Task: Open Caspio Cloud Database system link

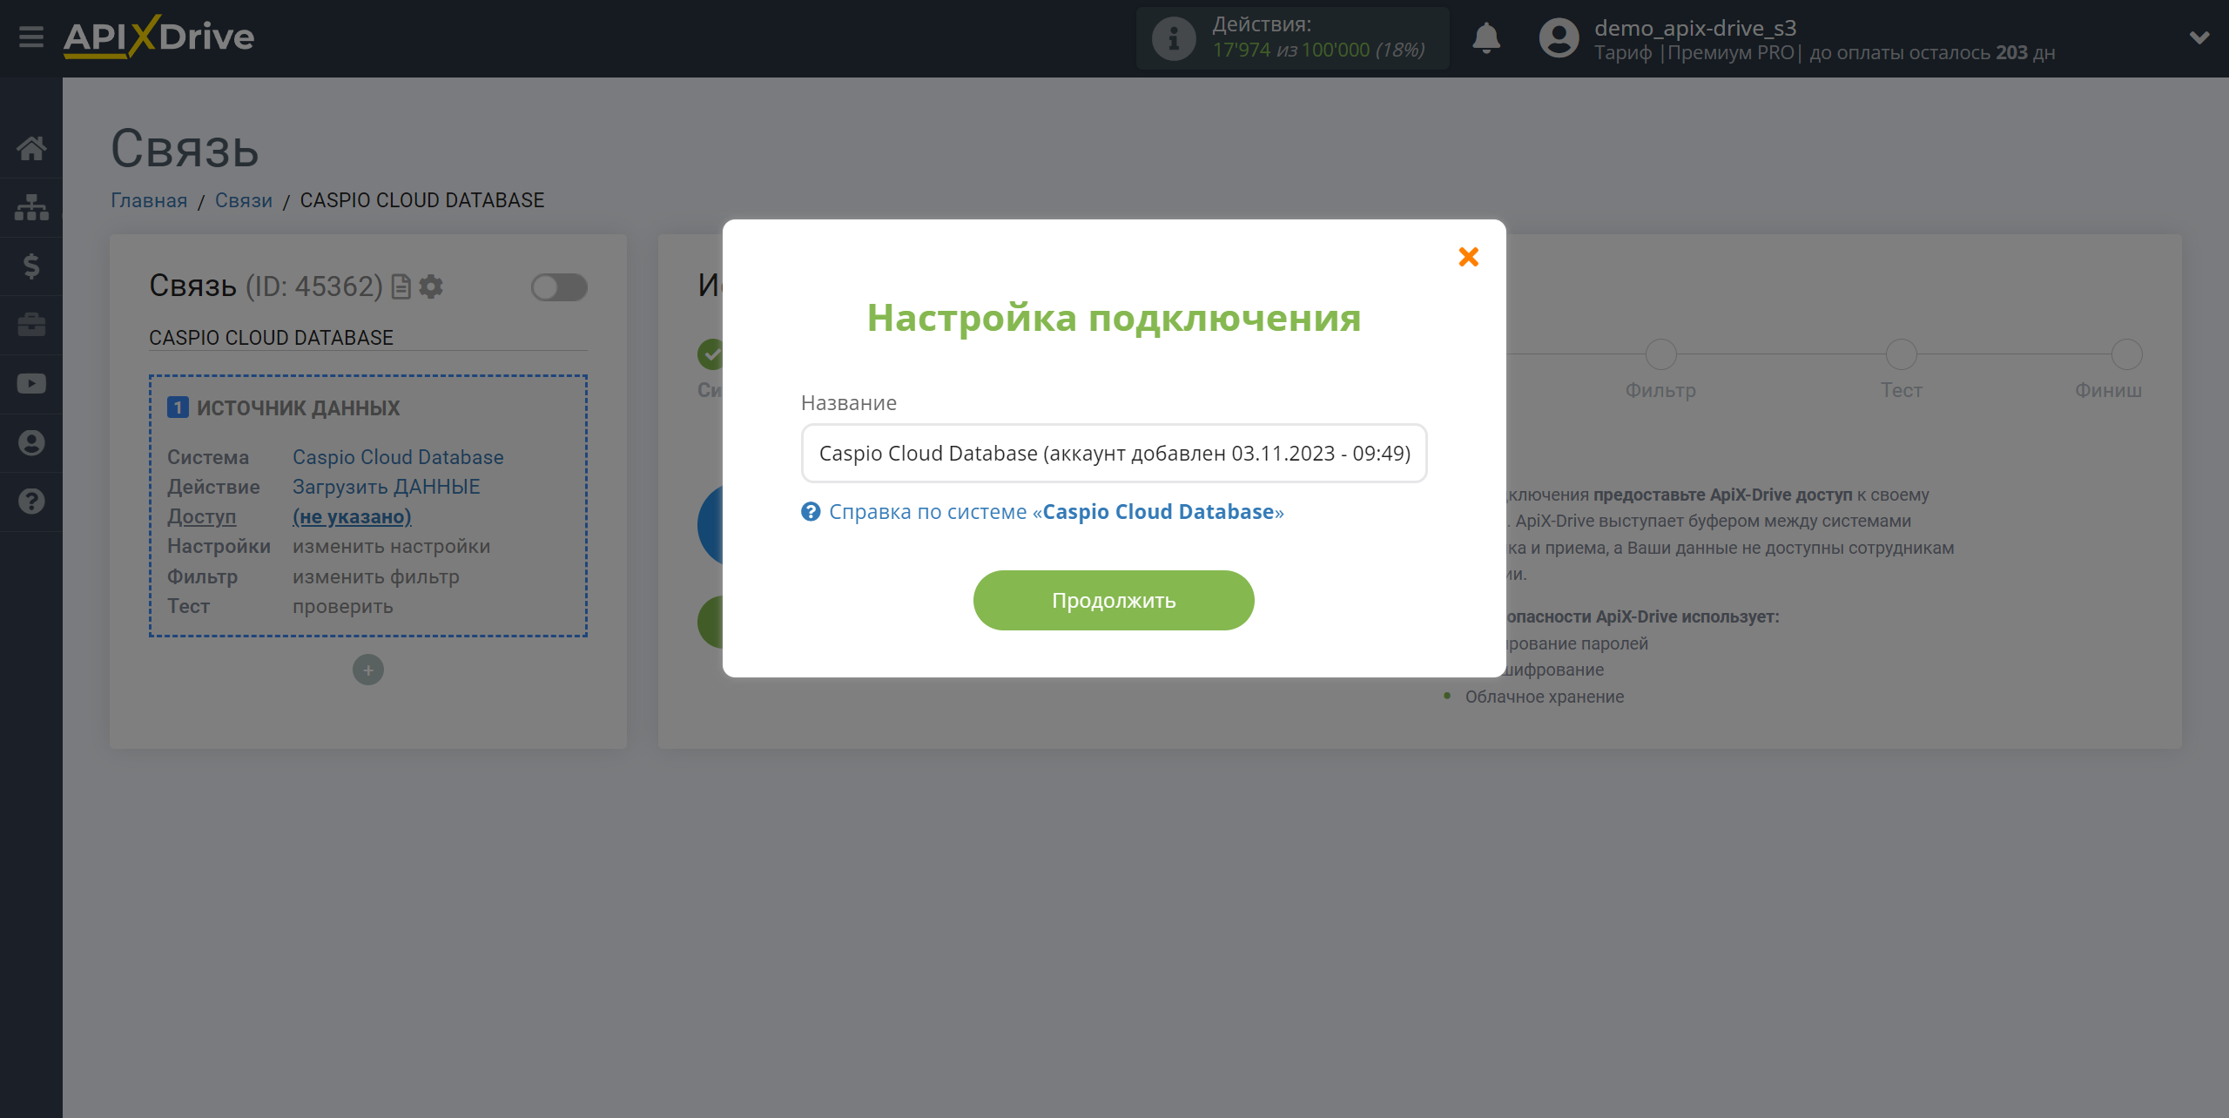Action: [398, 457]
